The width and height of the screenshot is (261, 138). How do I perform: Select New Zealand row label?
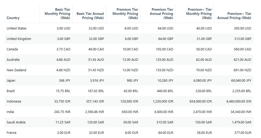[16, 70]
